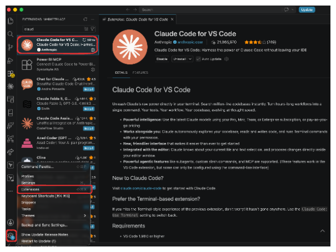Click the scroll to top chevron arrow

pyautogui.click(x=322, y=231)
